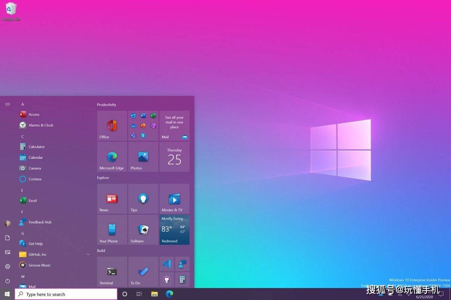Click the Windows Start button
The width and height of the screenshot is (451, 300).
(7, 294)
